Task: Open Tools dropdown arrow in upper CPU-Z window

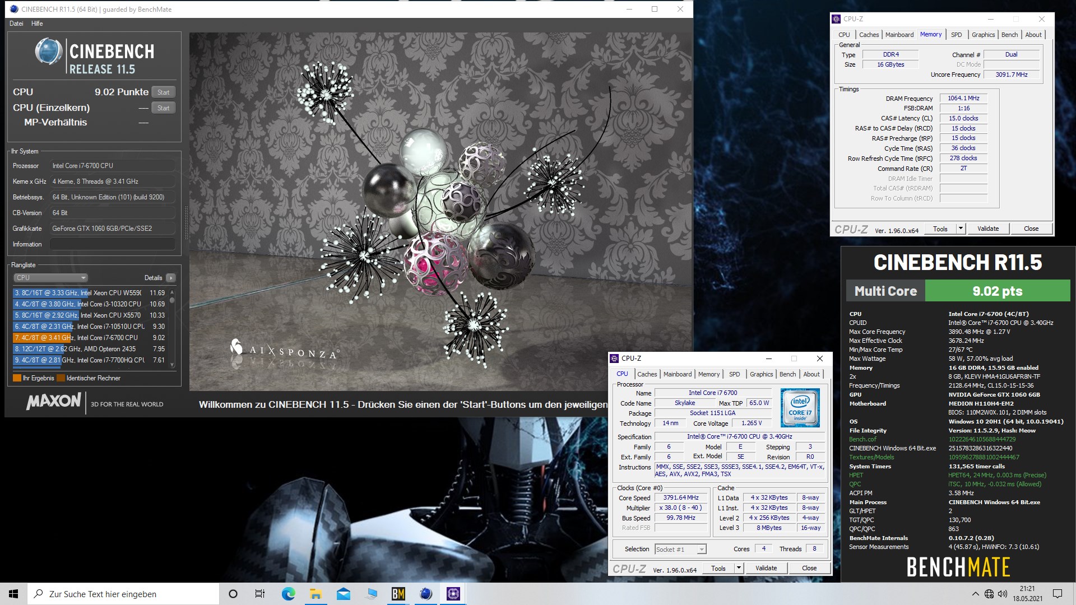Action: (961, 229)
